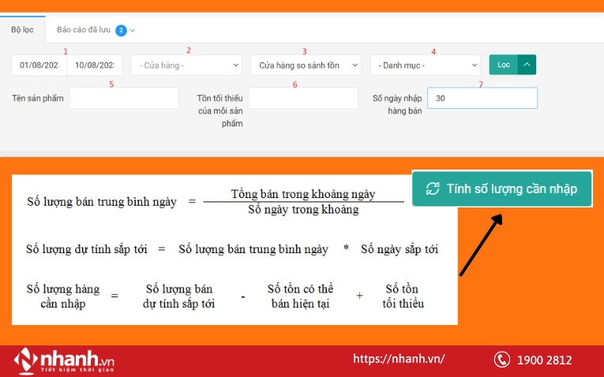Select the start date field 01/08
Image resolution: width=604 pixels, height=377 pixels.
point(39,65)
